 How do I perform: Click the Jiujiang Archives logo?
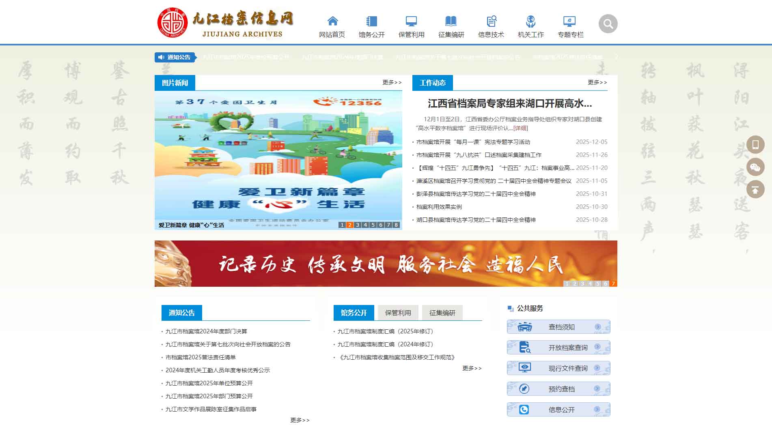click(225, 23)
